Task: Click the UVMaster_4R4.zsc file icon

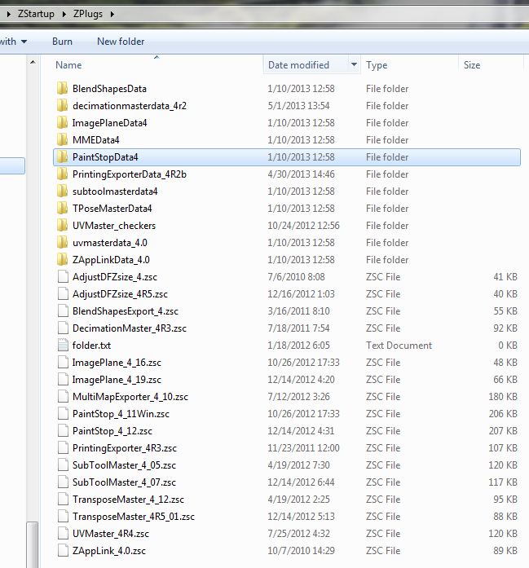Action: [x=63, y=533]
